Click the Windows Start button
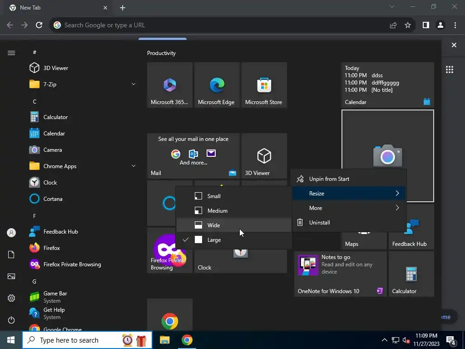 click(x=11, y=340)
